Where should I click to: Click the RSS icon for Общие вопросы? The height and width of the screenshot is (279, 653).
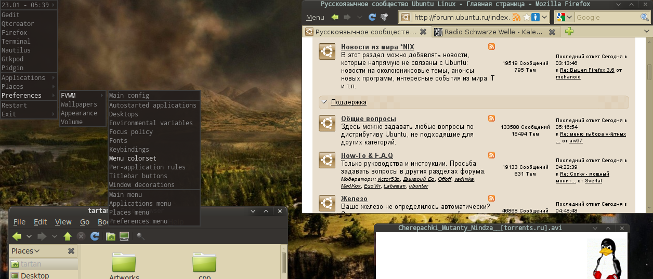click(x=491, y=118)
